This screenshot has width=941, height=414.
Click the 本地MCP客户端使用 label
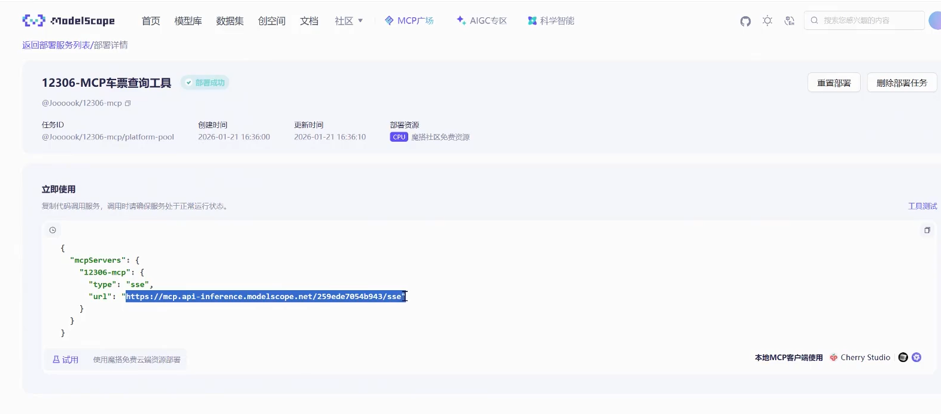pyautogui.click(x=788, y=358)
